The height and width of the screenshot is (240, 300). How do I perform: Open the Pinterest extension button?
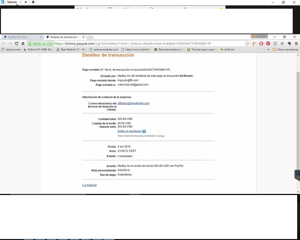tap(268, 43)
